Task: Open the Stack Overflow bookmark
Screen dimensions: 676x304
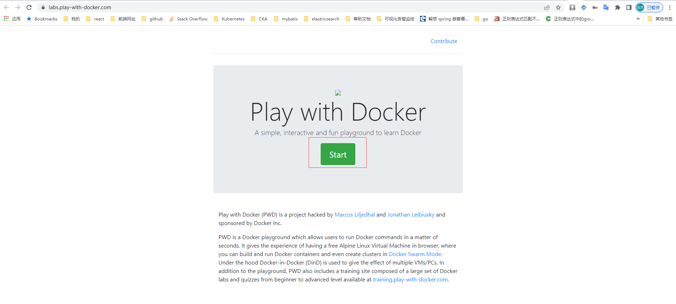Action: pyautogui.click(x=188, y=19)
